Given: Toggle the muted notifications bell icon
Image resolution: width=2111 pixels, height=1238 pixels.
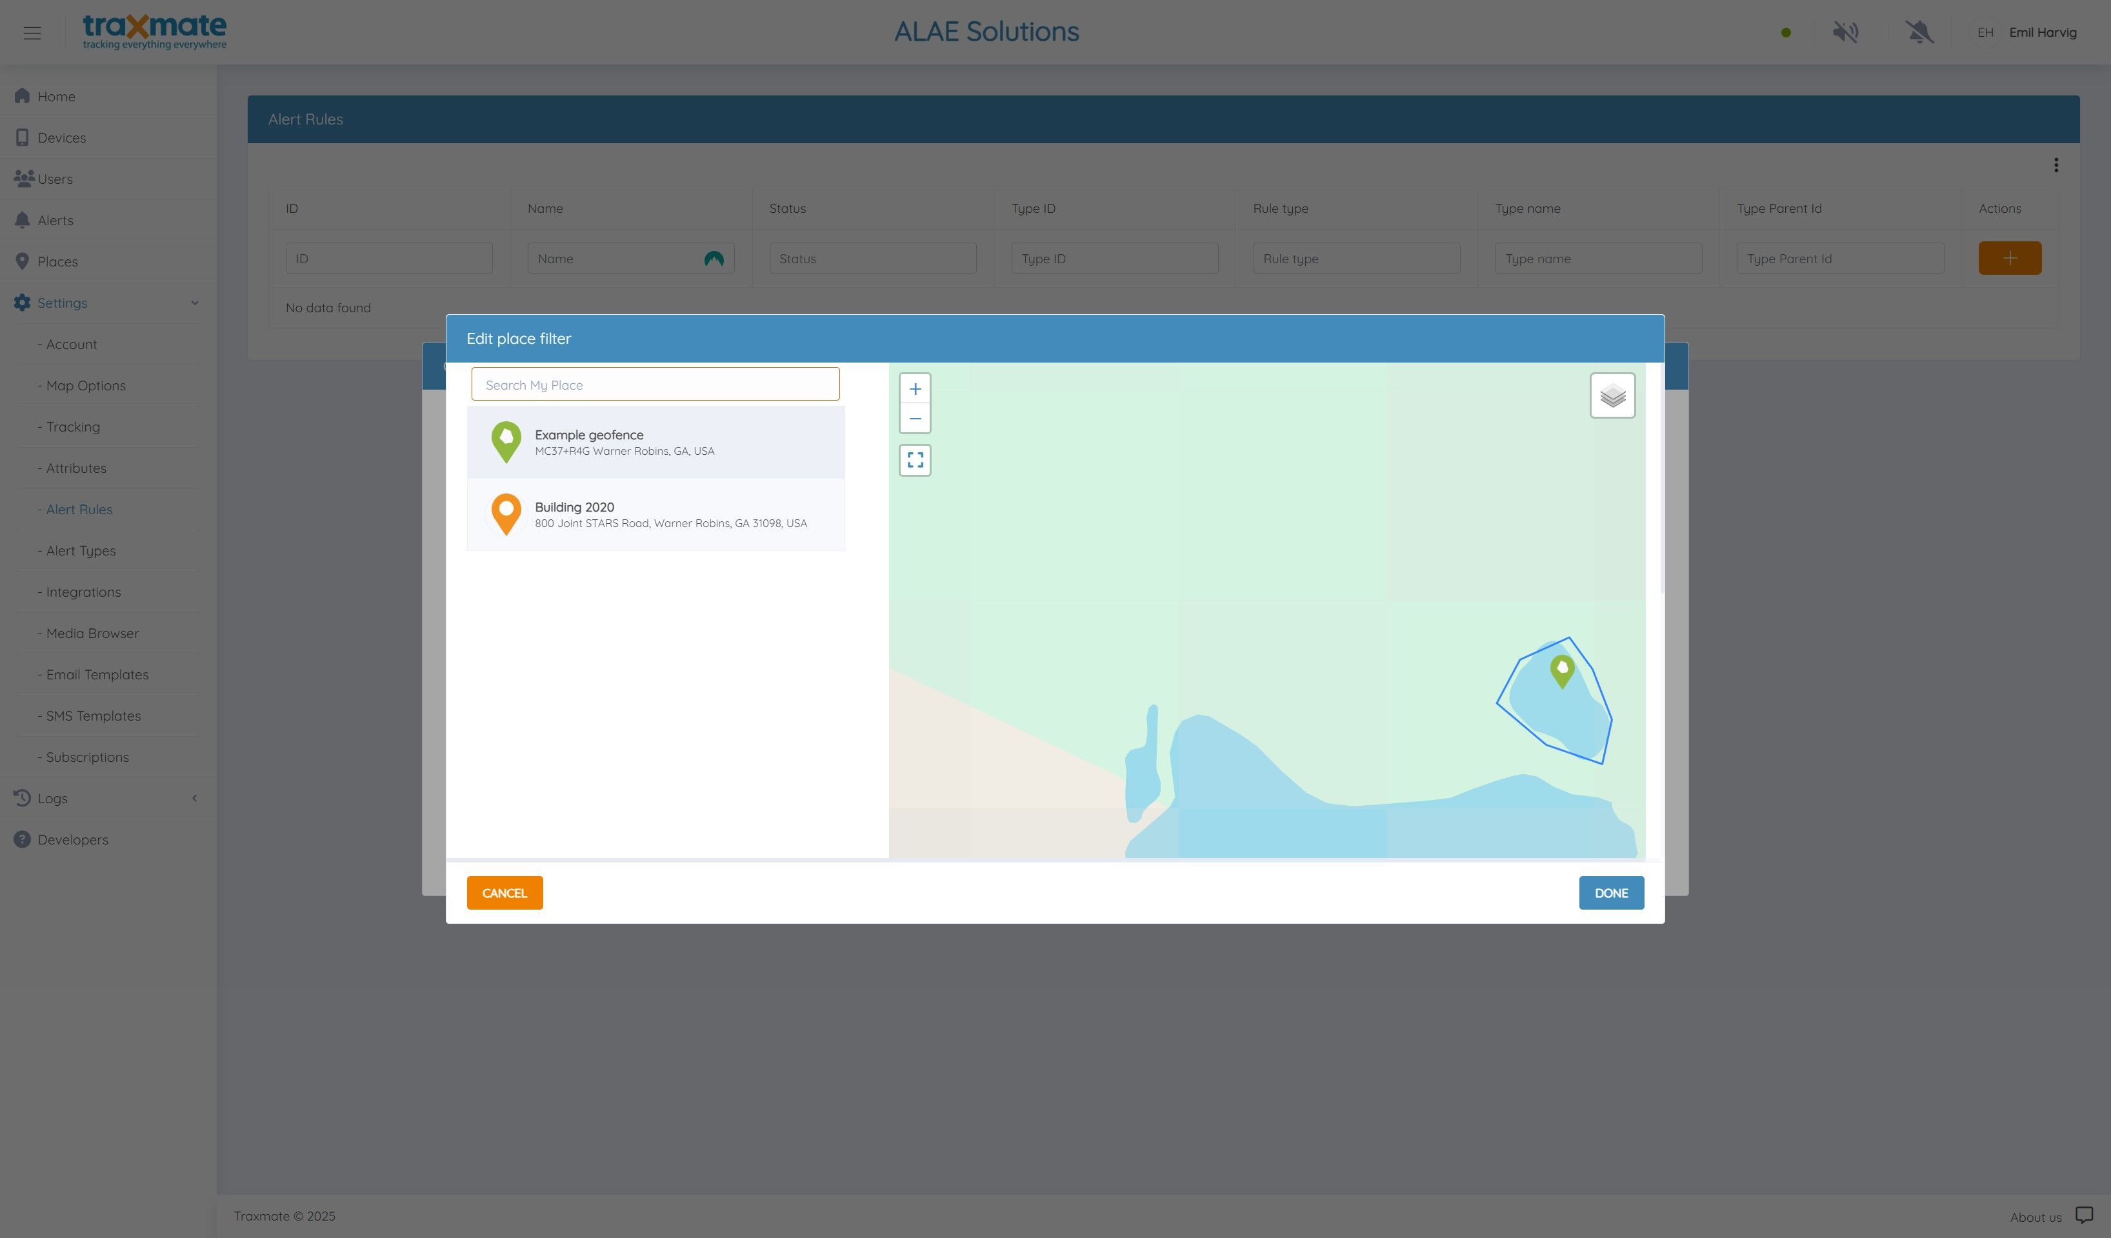Looking at the screenshot, I should tap(1919, 33).
